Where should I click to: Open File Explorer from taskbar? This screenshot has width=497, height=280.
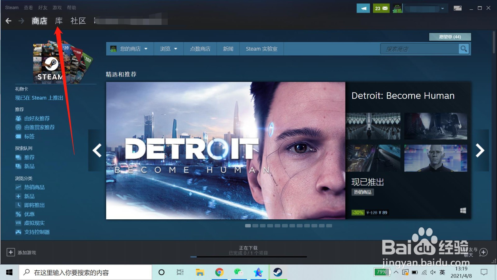coord(200,273)
